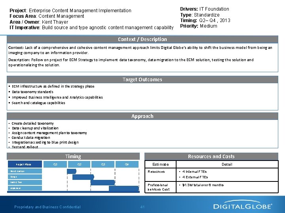Click the 'Timing' section header
Screen dimensions: 285x213
coord(73,156)
